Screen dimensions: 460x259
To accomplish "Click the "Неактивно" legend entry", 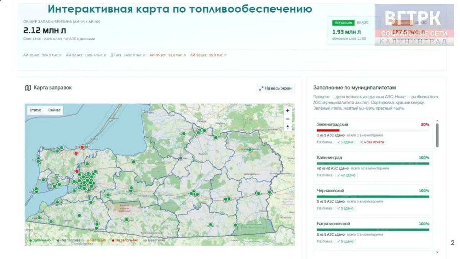I will click(155, 240).
